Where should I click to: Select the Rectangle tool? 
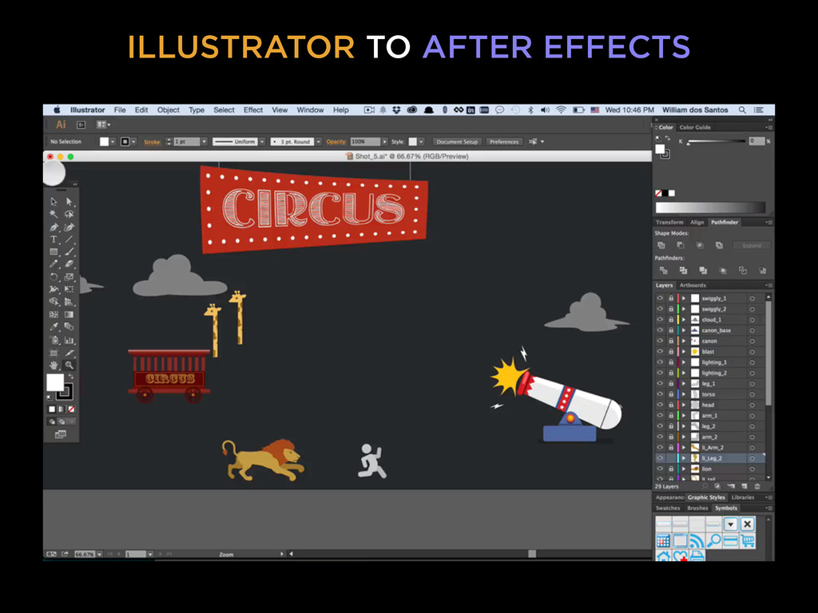(x=54, y=251)
